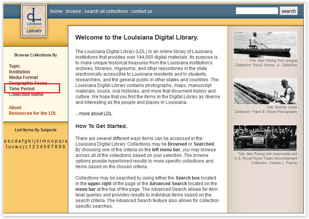List subject items starting with letter m
This screenshot has height=219, width=309.
pos(44,141)
